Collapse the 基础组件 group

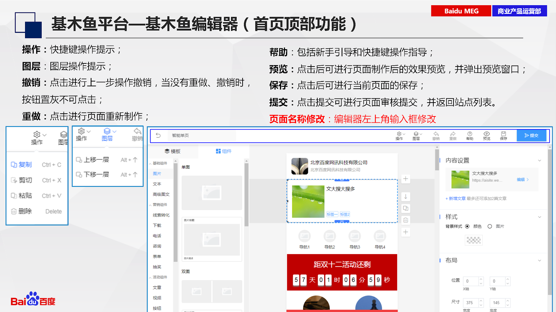point(158,163)
